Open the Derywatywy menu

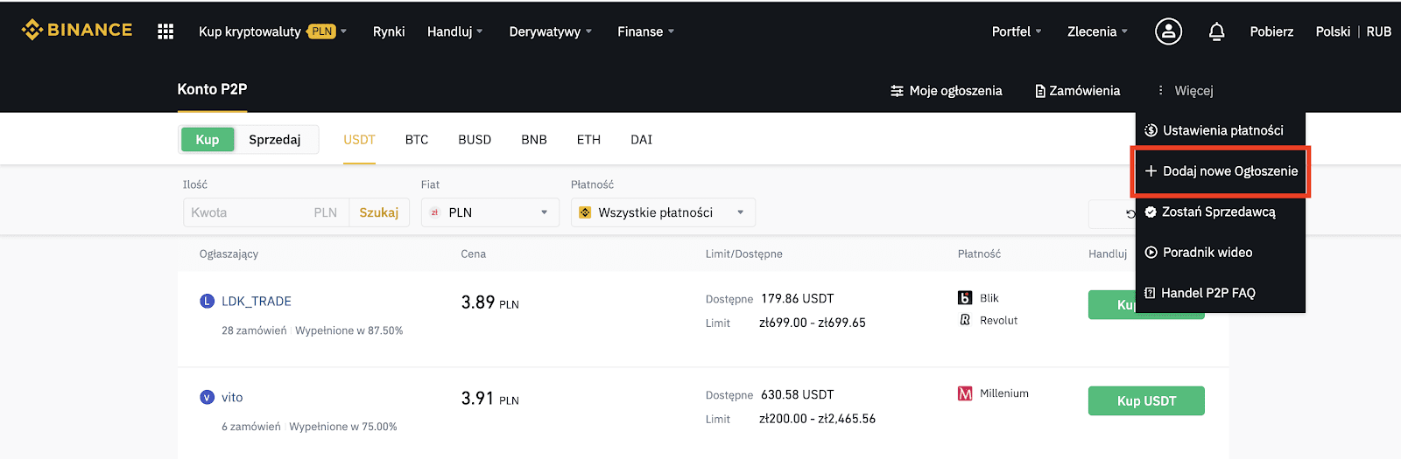551,31
